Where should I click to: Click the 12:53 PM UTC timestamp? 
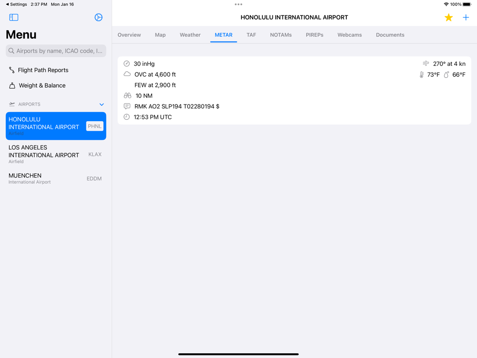tap(153, 117)
